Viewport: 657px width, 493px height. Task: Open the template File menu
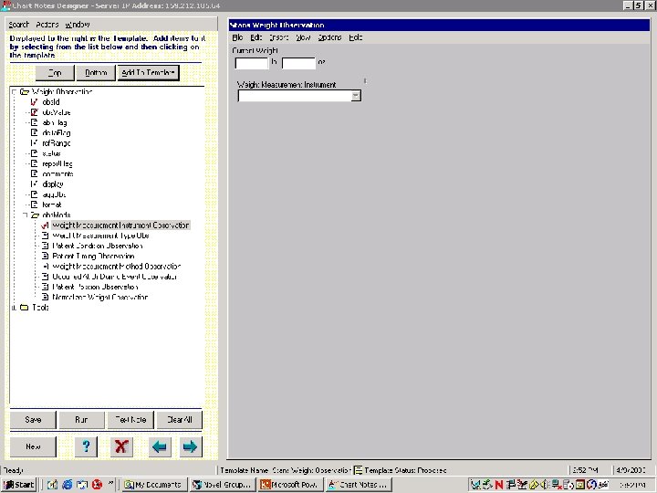click(237, 37)
